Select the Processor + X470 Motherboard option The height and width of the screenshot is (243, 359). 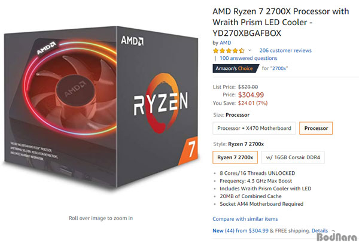[254, 128]
